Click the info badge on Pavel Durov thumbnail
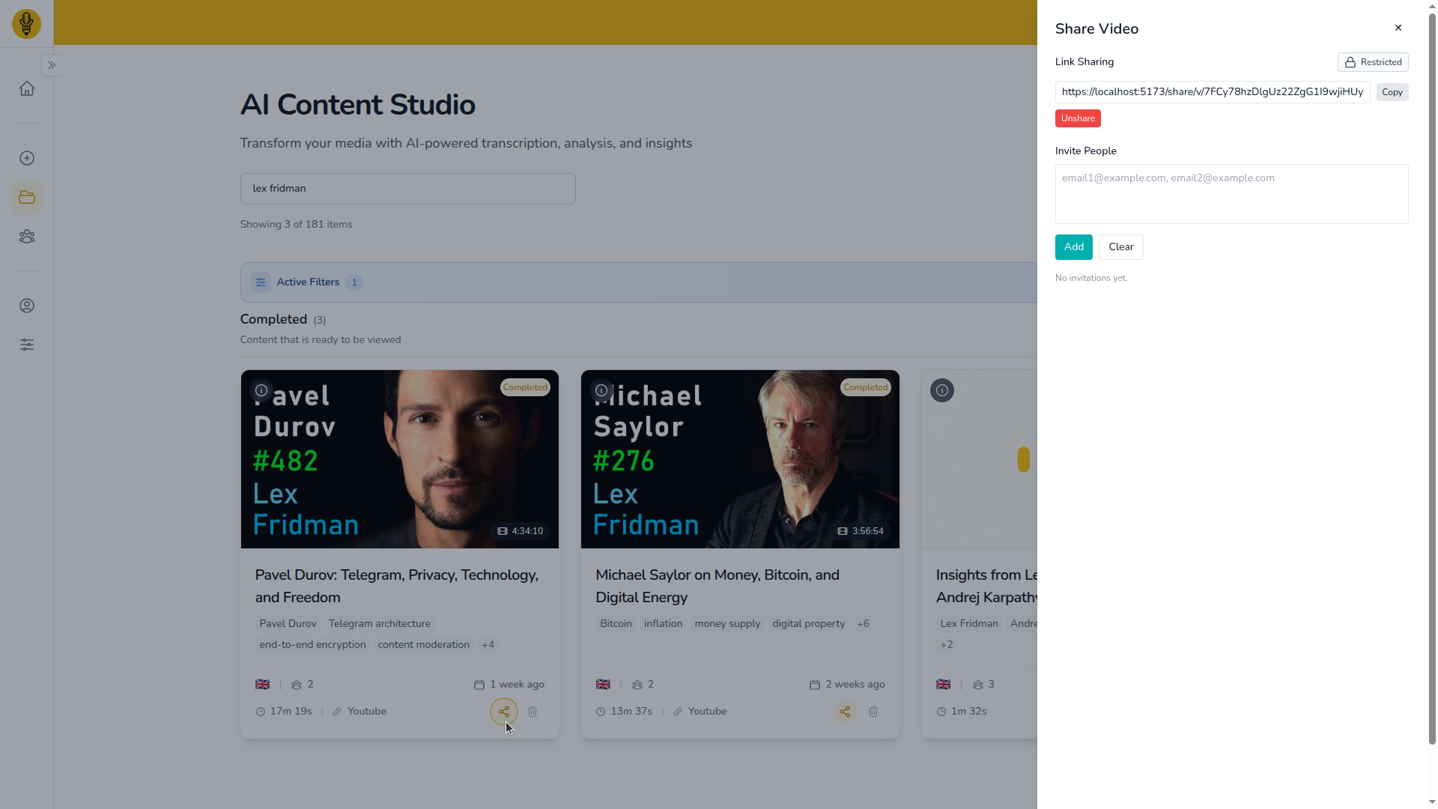This screenshot has height=809, width=1438. [261, 390]
